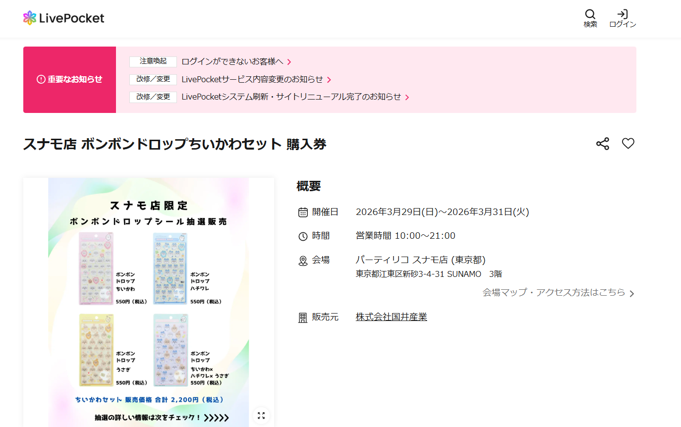Enlarge the poster via the fullscreen icon
Screen dimensions: 681x427
[x=261, y=416]
